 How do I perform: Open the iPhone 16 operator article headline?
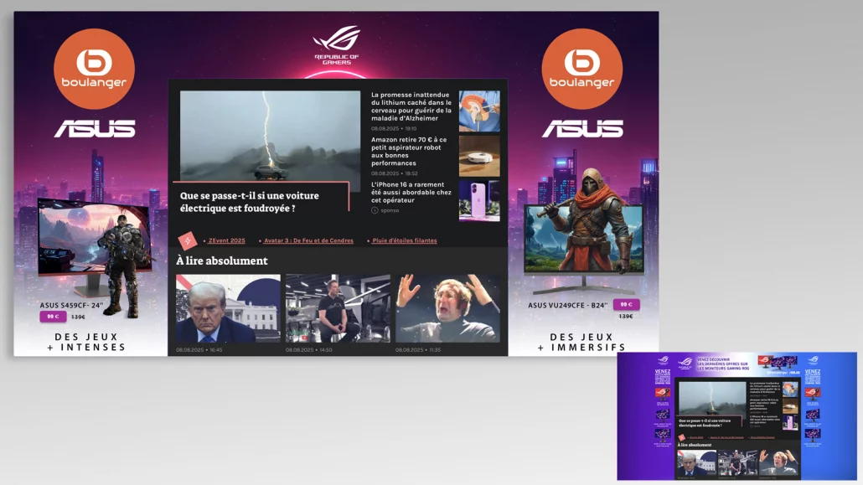[411, 192]
